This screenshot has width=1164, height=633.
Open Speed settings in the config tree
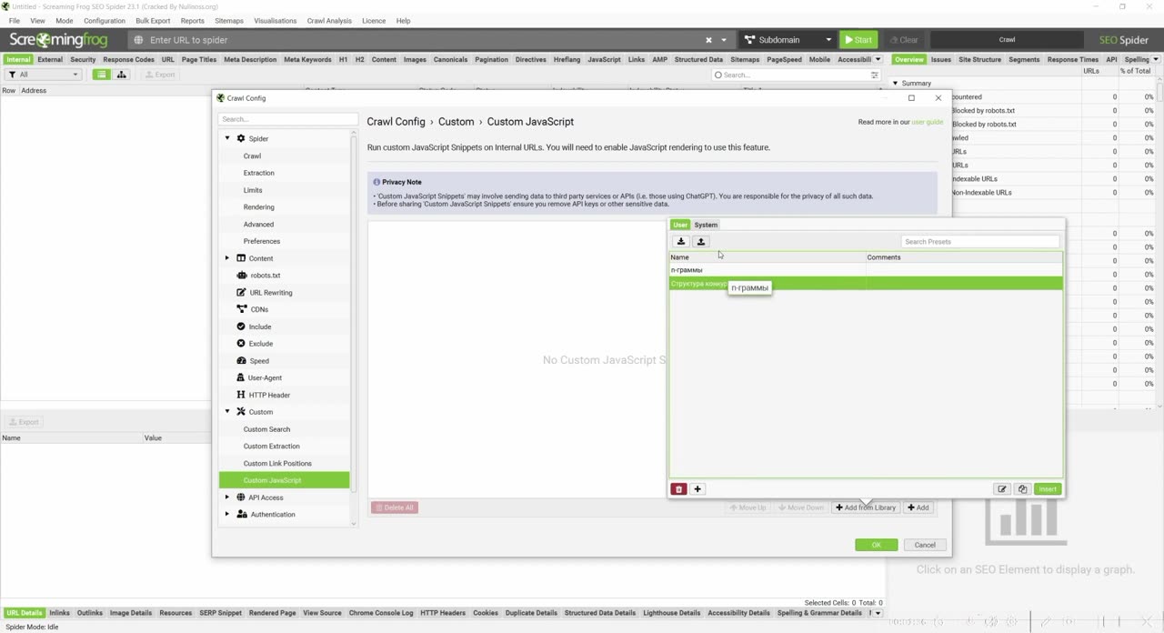point(259,361)
